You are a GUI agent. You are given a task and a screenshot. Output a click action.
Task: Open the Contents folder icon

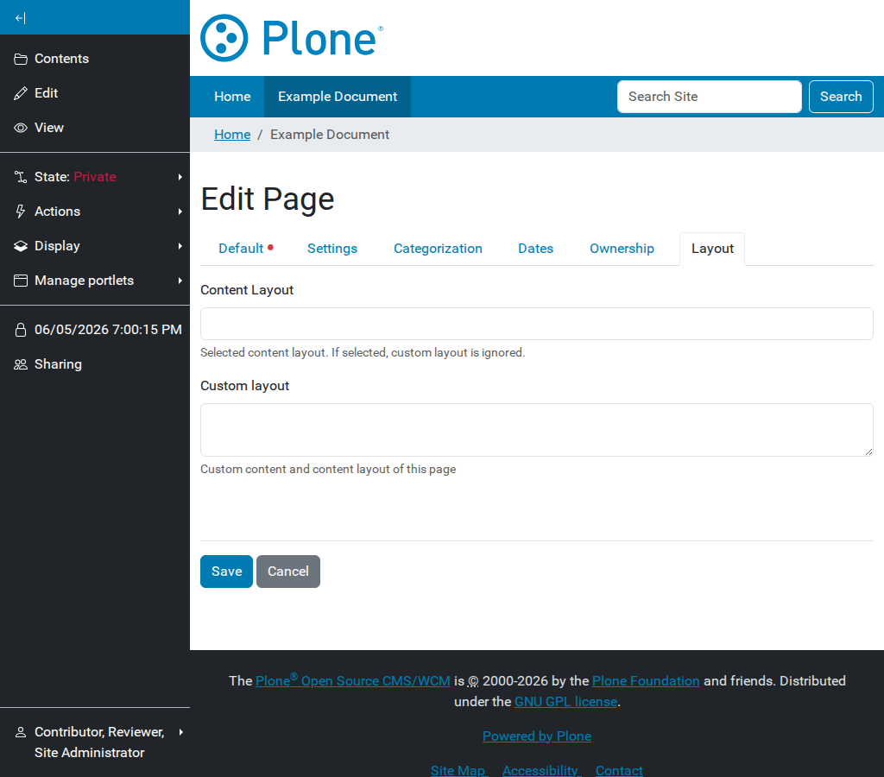(21, 59)
